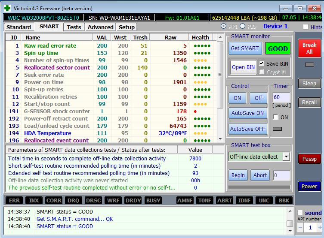Click the red Break All button
Image resolution: width=324 pixels, height=238 pixels.
point(309,48)
